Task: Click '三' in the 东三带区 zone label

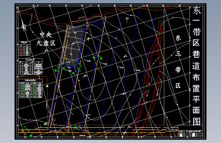Action: (x=178, y=53)
